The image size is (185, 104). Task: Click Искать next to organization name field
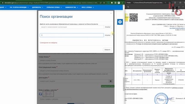click(x=108, y=27)
